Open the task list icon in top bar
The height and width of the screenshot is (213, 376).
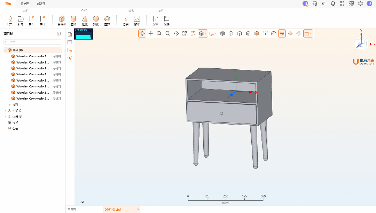(x=324, y=3)
